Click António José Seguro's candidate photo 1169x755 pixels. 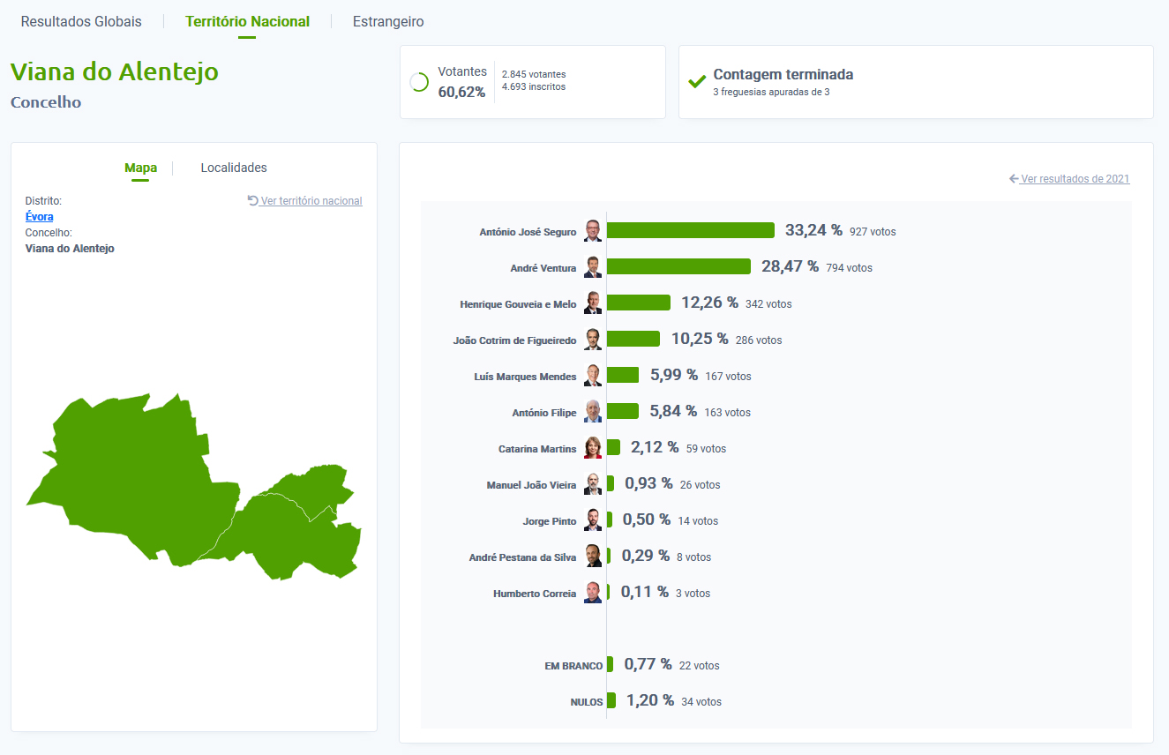coord(593,231)
